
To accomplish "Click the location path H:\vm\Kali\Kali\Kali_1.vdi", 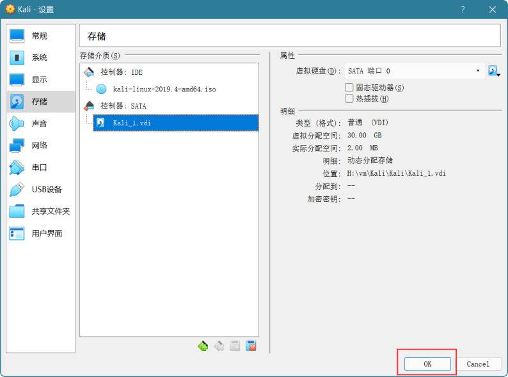I will [396, 173].
